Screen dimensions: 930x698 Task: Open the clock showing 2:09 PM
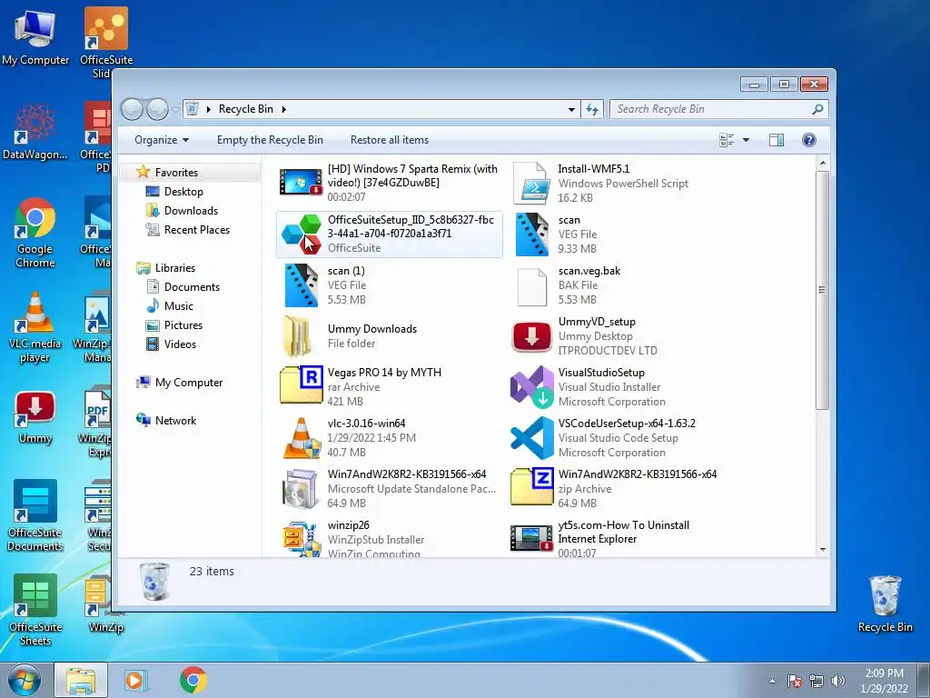pyautogui.click(x=884, y=681)
